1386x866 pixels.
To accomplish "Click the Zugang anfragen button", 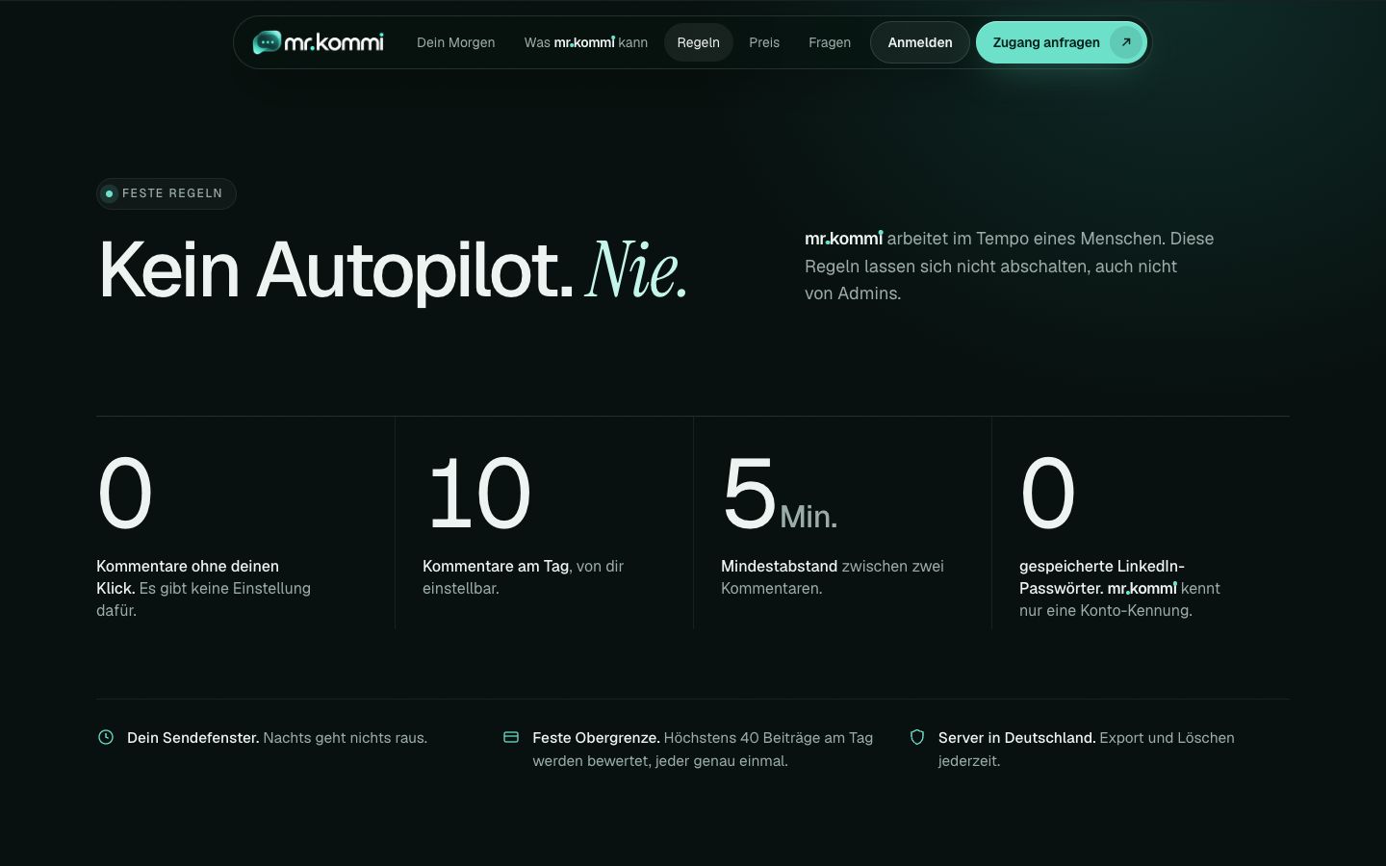I will point(1062,42).
